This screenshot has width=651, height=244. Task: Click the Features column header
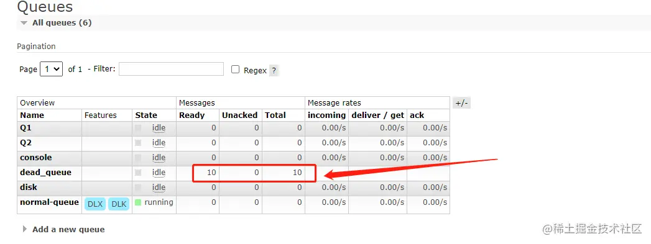point(101,115)
